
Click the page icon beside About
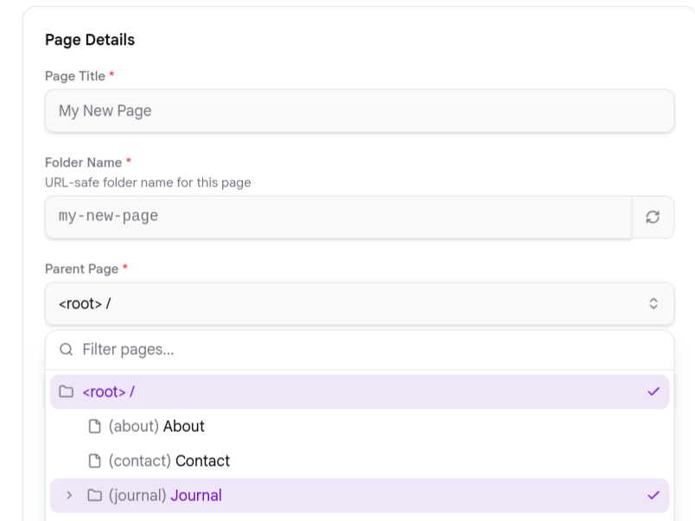tap(94, 426)
